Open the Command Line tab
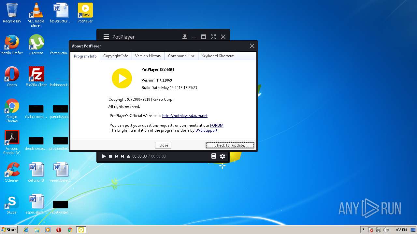Viewport: 417px width, 234px height. pyautogui.click(x=181, y=56)
